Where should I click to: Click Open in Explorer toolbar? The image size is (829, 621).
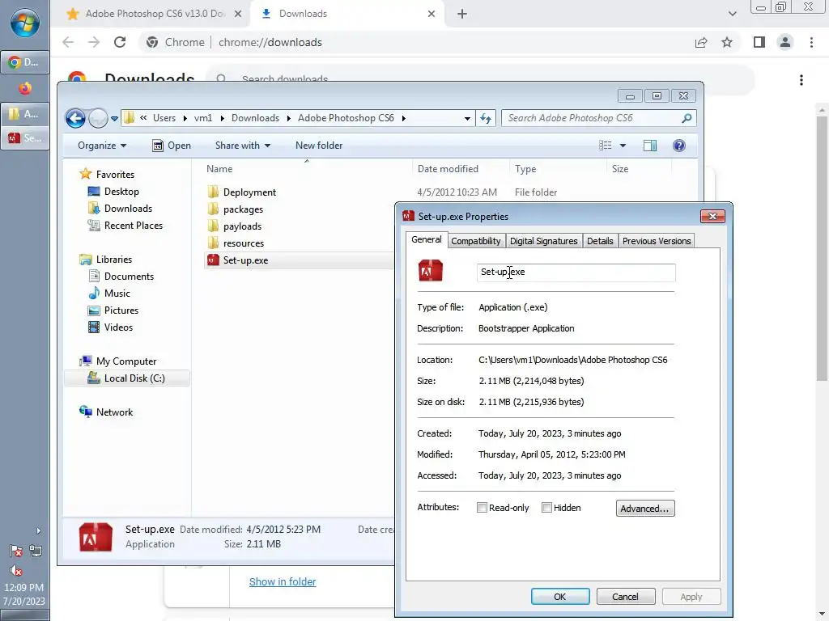(172, 146)
